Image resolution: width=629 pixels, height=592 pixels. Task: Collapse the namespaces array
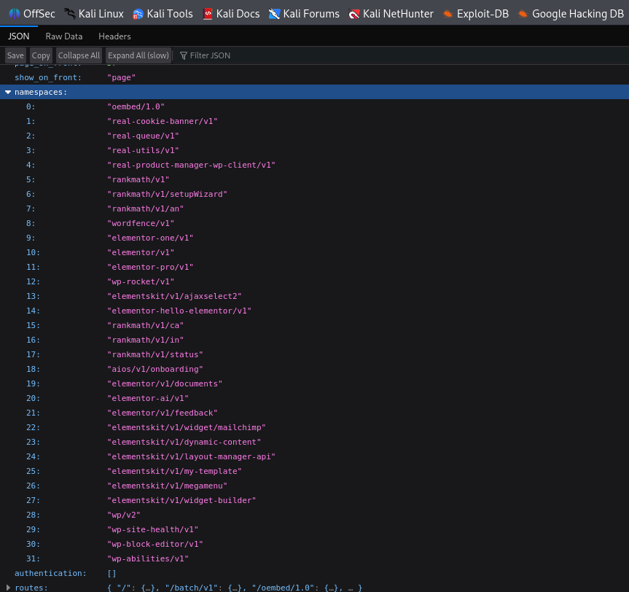pyautogui.click(x=8, y=92)
